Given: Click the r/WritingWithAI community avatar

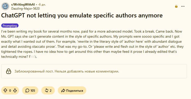Looking at the screenshot, I should [x=5, y=6].
